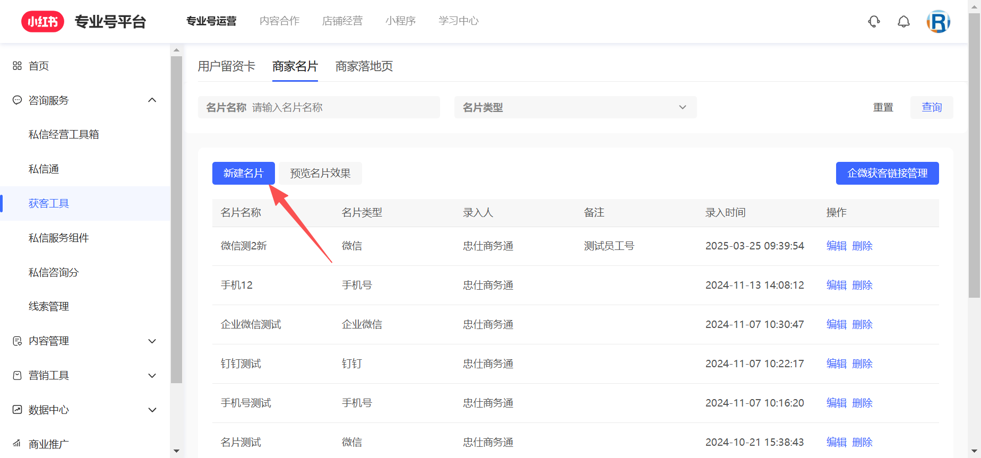Switch to the 用户留资卡 tab
981x458 pixels.
coord(226,66)
